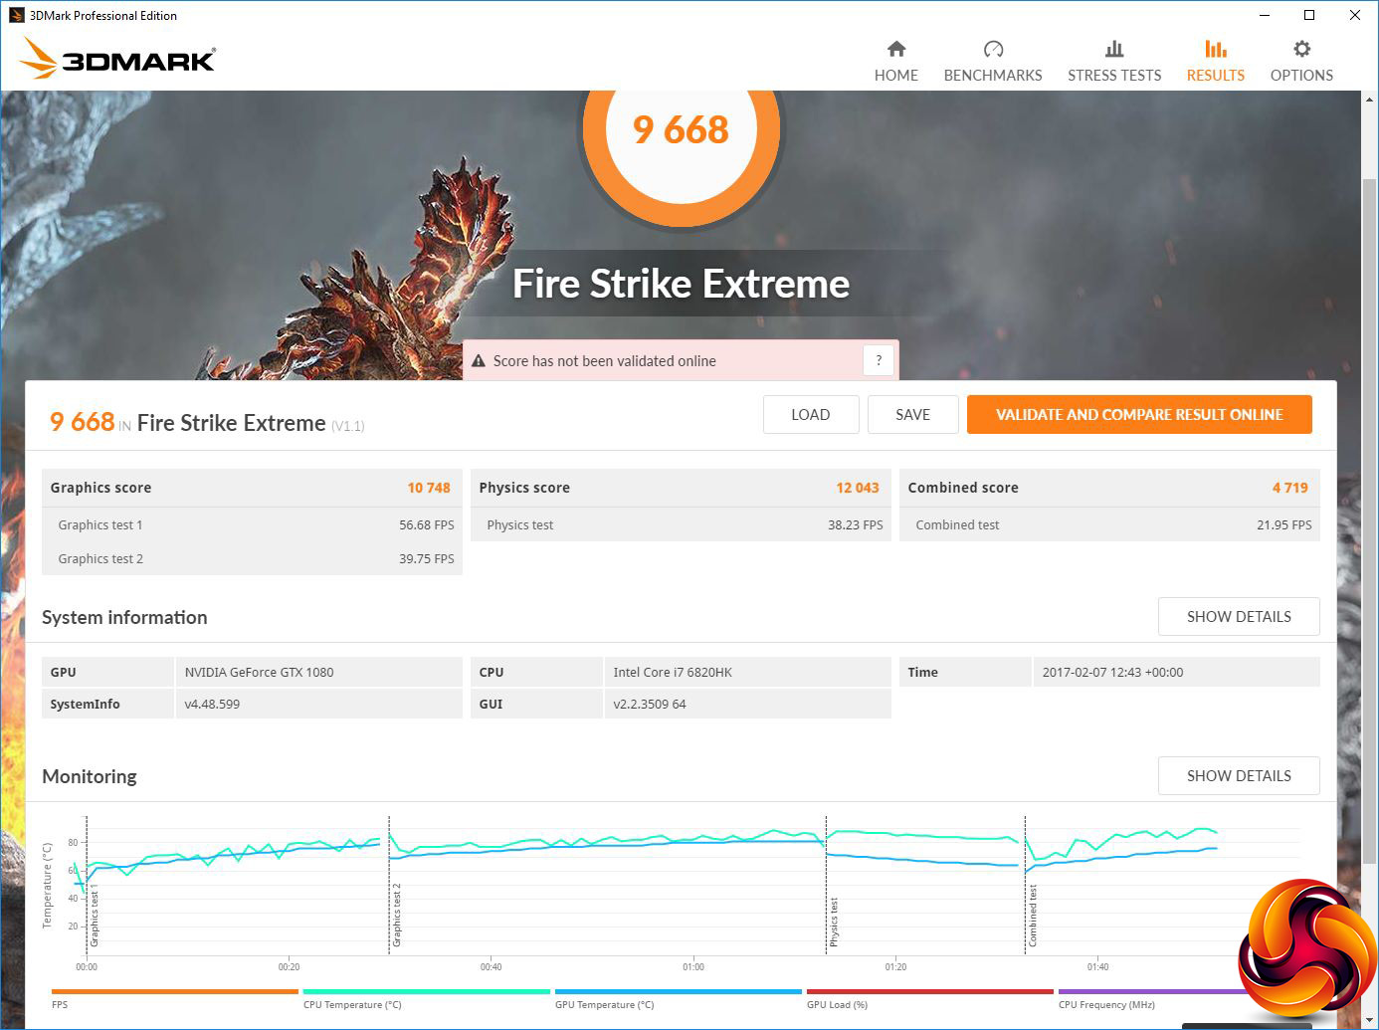Go to the STRESS TESTS tab label
Viewport: 1379px width, 1030px height.
(x=1113, y=76)
